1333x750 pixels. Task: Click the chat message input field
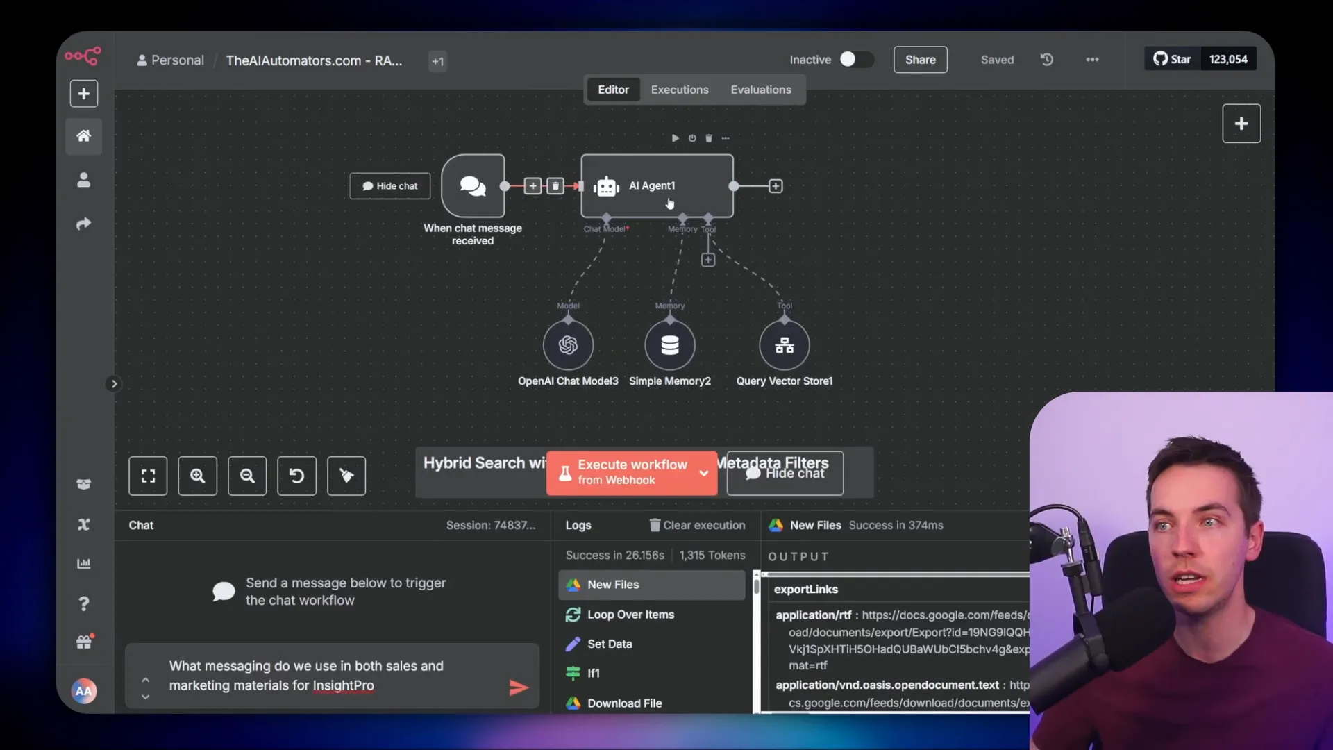point(332,676)
